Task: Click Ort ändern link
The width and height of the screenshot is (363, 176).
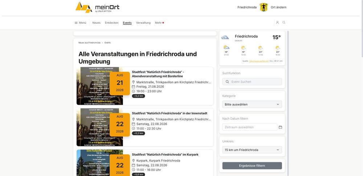Action: click(278, 7)
